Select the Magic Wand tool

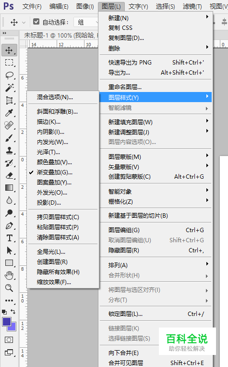[9, 88]
